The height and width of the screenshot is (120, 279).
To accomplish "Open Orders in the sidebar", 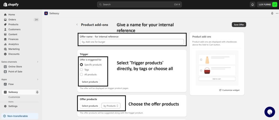I will [x=12, y=20].
